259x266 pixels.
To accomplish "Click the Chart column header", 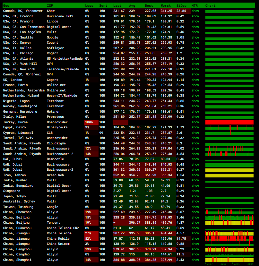I will coord(210,5).
